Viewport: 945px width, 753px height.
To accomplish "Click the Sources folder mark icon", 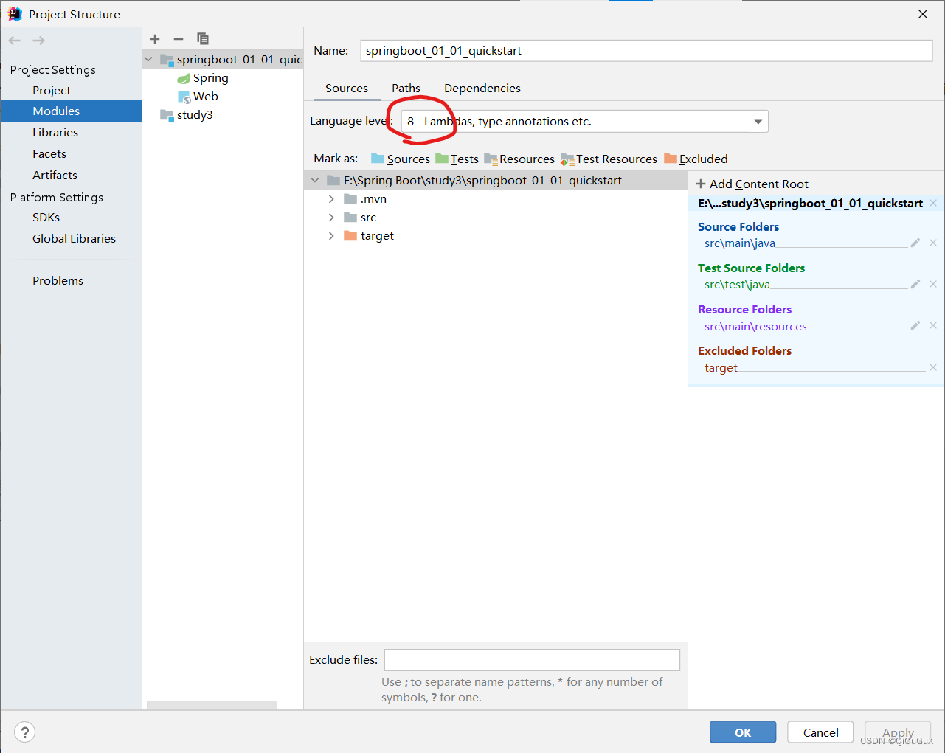I will click(378, 159).
